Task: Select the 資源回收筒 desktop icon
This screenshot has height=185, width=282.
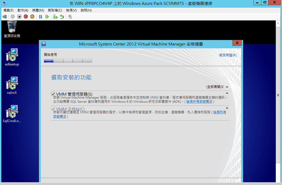Action: pos(12,29)
